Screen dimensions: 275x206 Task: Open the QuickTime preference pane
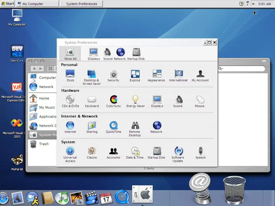click(114, 127)
